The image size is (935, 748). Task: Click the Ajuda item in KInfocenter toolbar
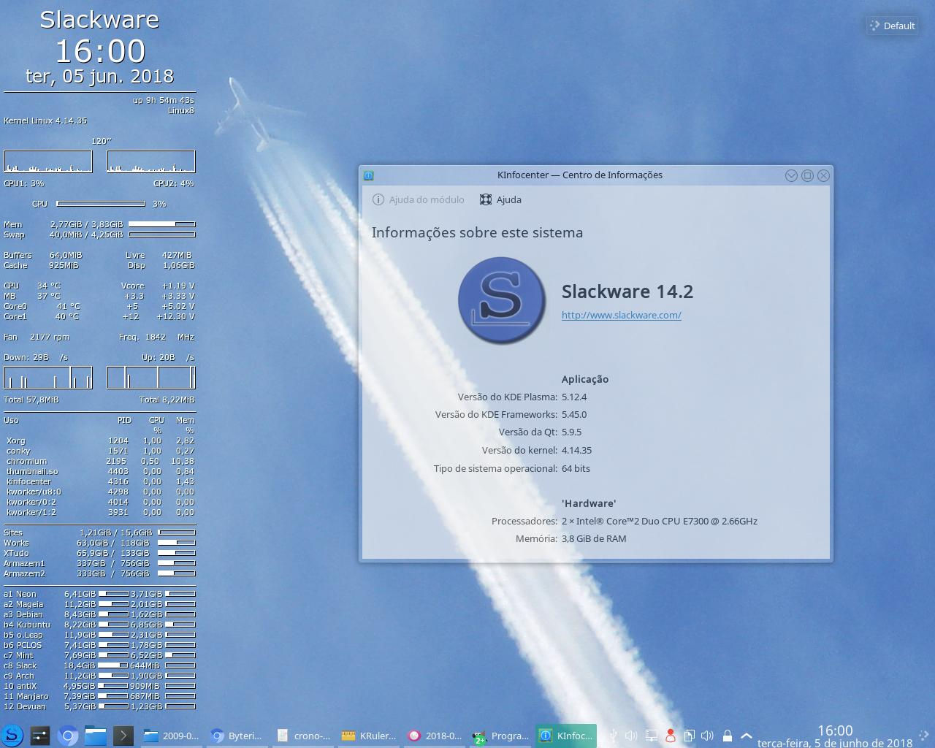point(500,199)
